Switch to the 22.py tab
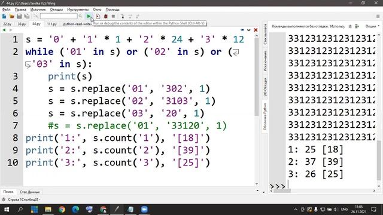This screenshot has width=383, height=215. pyautogui.click(x=7, y=24)
